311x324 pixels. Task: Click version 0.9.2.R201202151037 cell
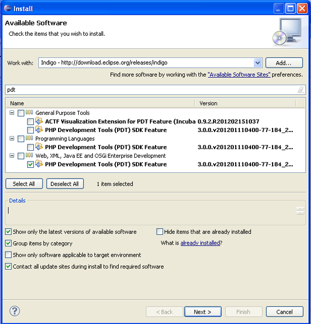(x=229, y=121)
